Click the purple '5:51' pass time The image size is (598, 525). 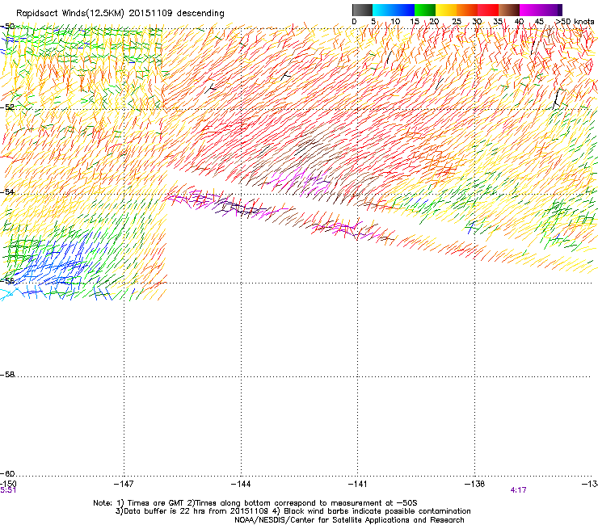click(8, 490)
